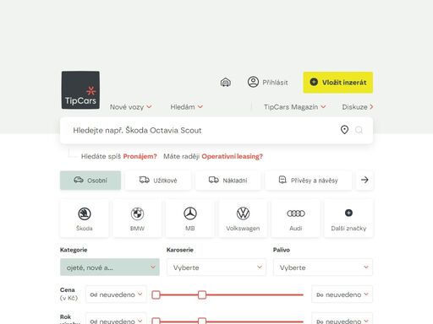
Task: Open the Palivo Vyberte dropdown
Action: 323,267
